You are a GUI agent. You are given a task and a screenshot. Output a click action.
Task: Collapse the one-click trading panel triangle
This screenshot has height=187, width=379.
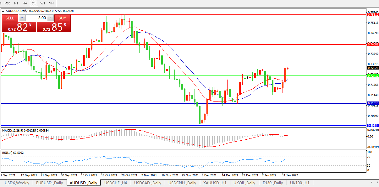coord(3,11)
